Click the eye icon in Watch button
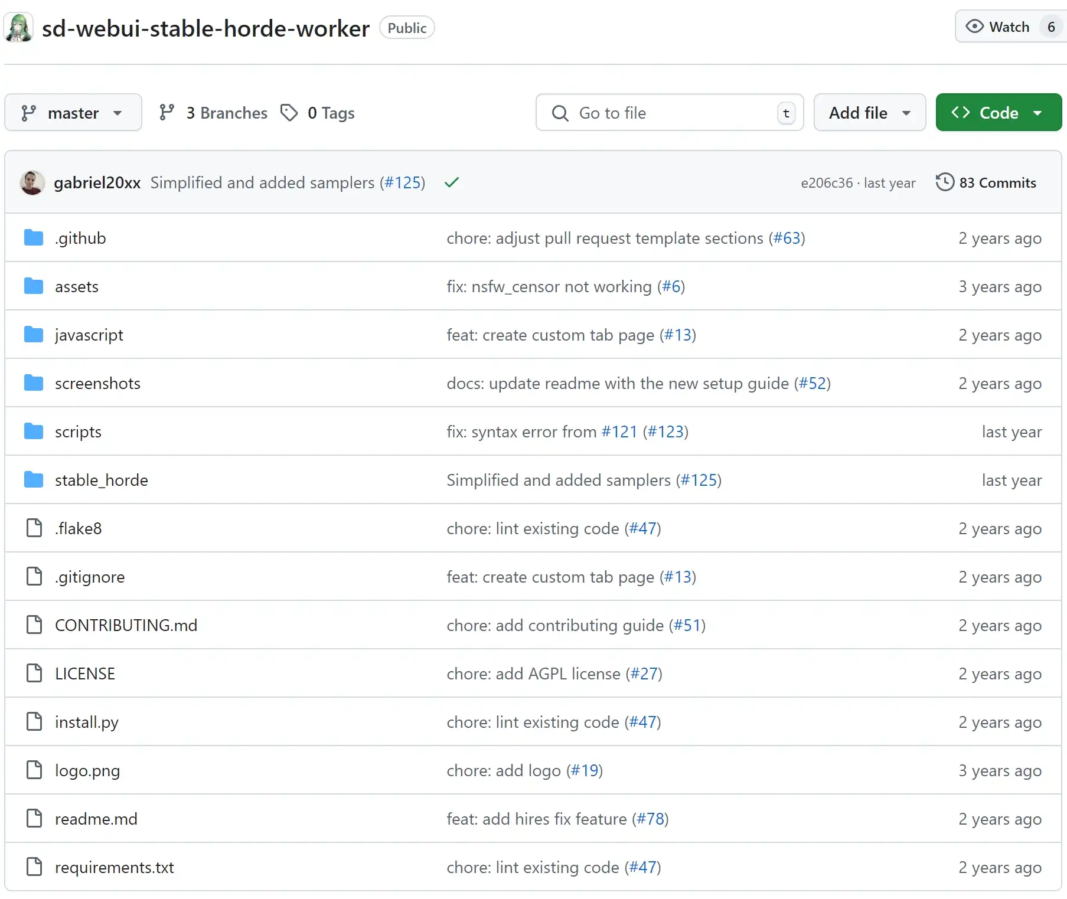This screenshot has height=899, width=1067. tap(974, 27)
